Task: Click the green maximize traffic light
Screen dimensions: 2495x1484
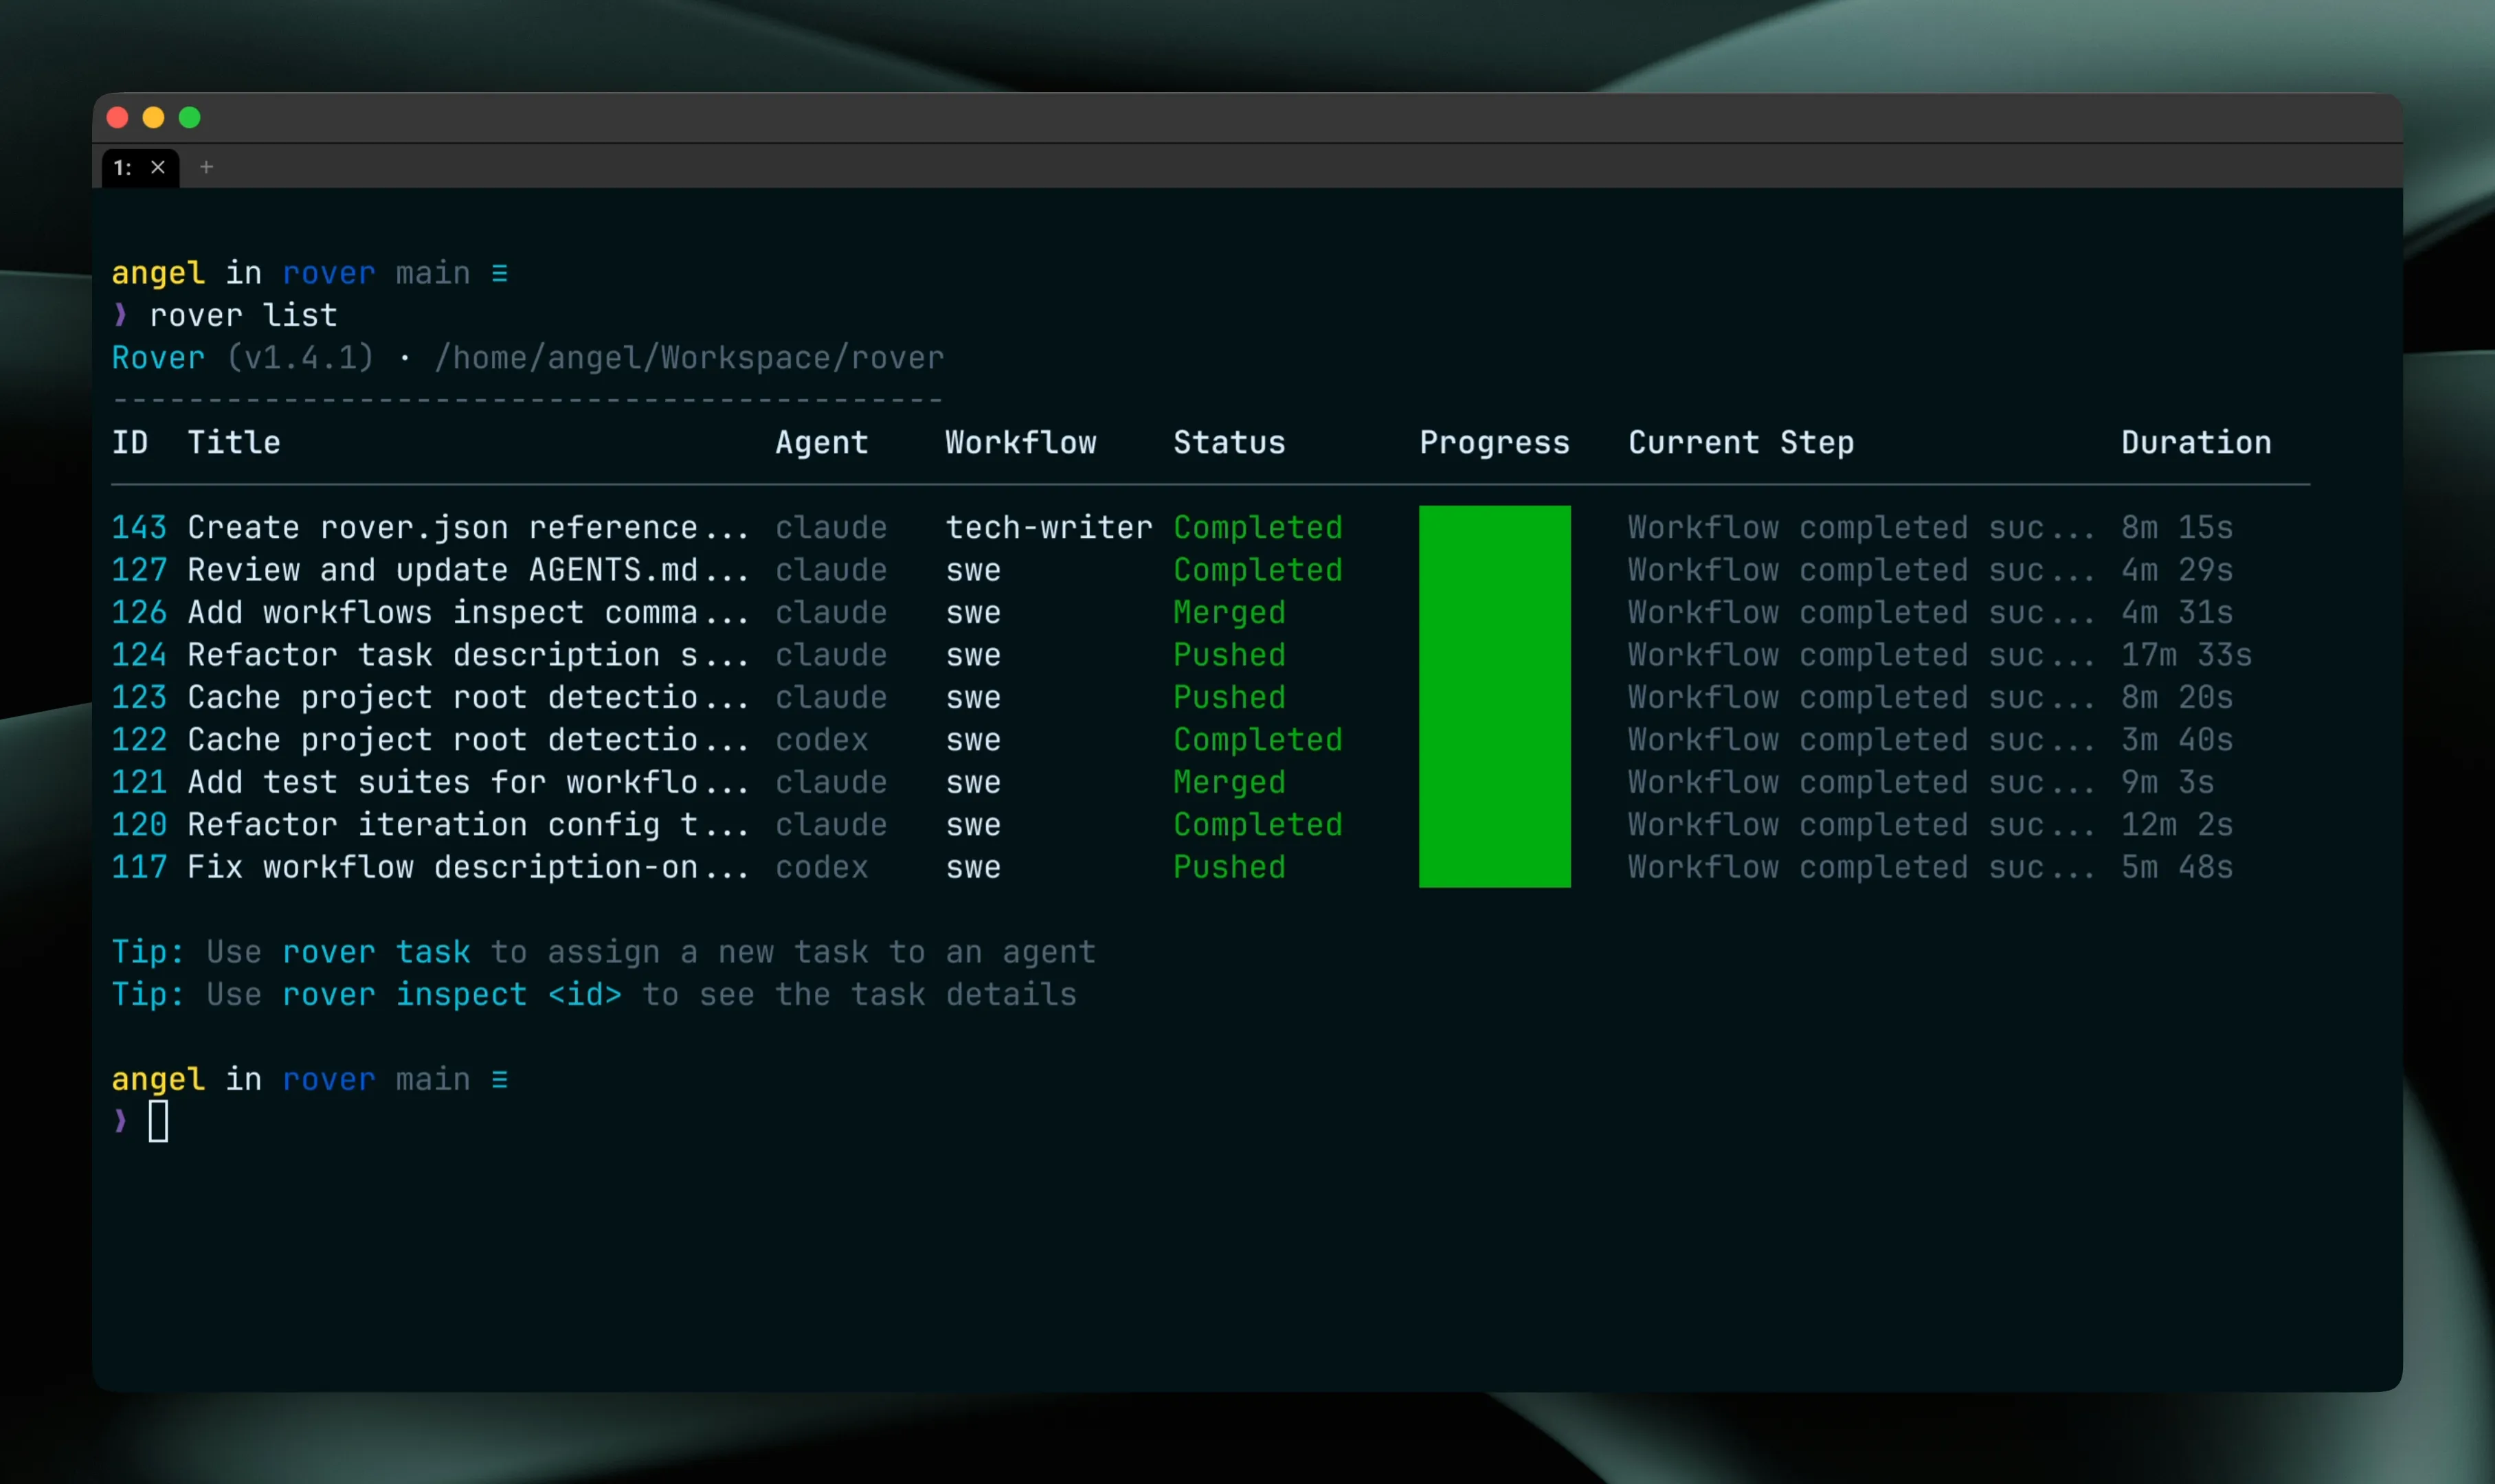Action: click(x=189, y=117)
